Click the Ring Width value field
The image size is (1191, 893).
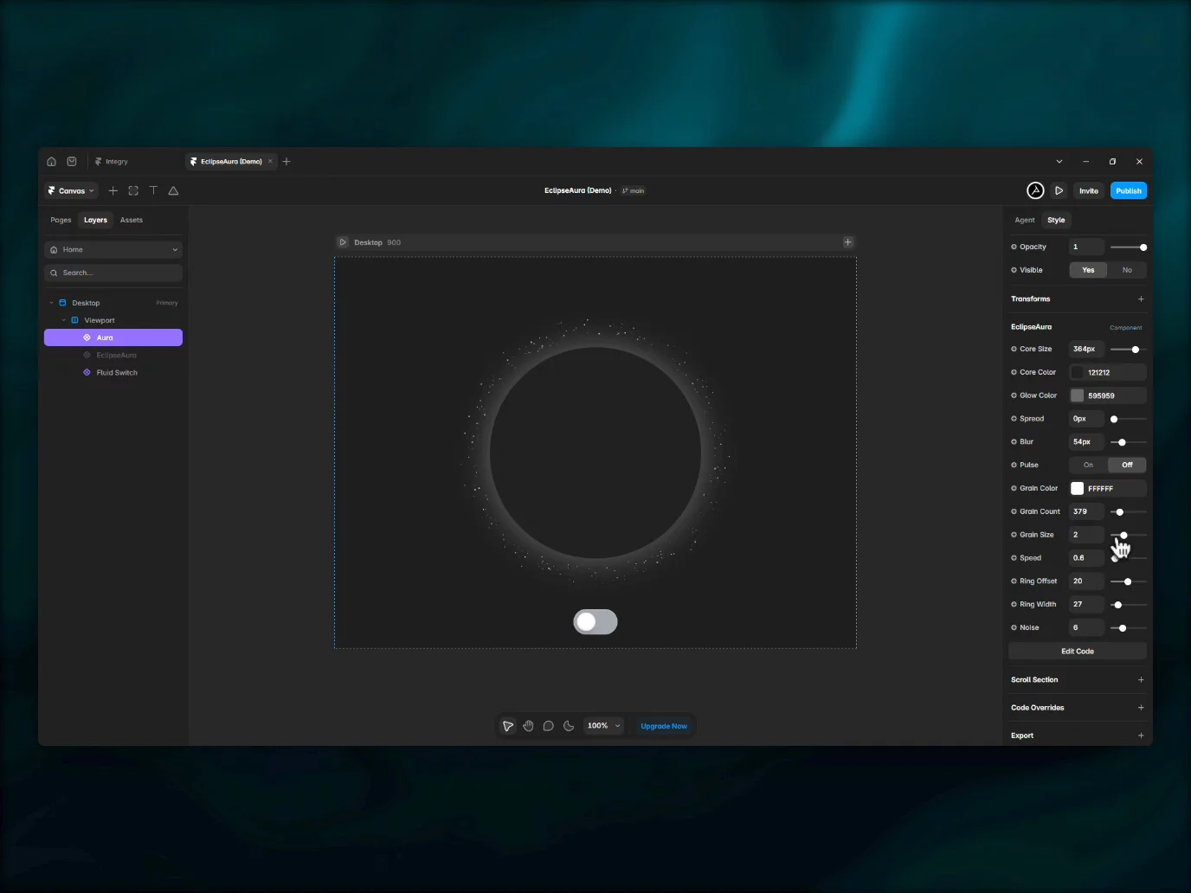coord(1087,605)
